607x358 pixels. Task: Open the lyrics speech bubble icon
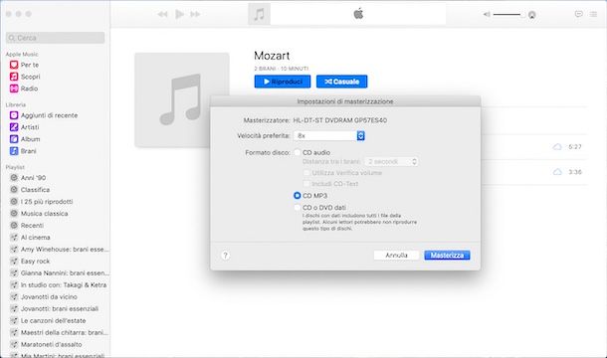coord(579,14)
